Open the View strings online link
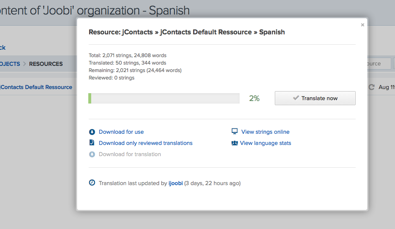Image resolution: width=395 pixels, height=229 pixels. (x=265, y=132)
